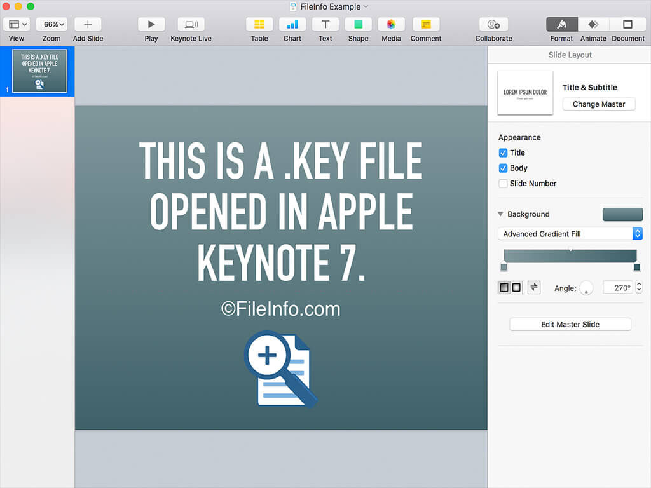Insert a Chart
This screenshot has width=651, height=488.
(x=292, y=25)
